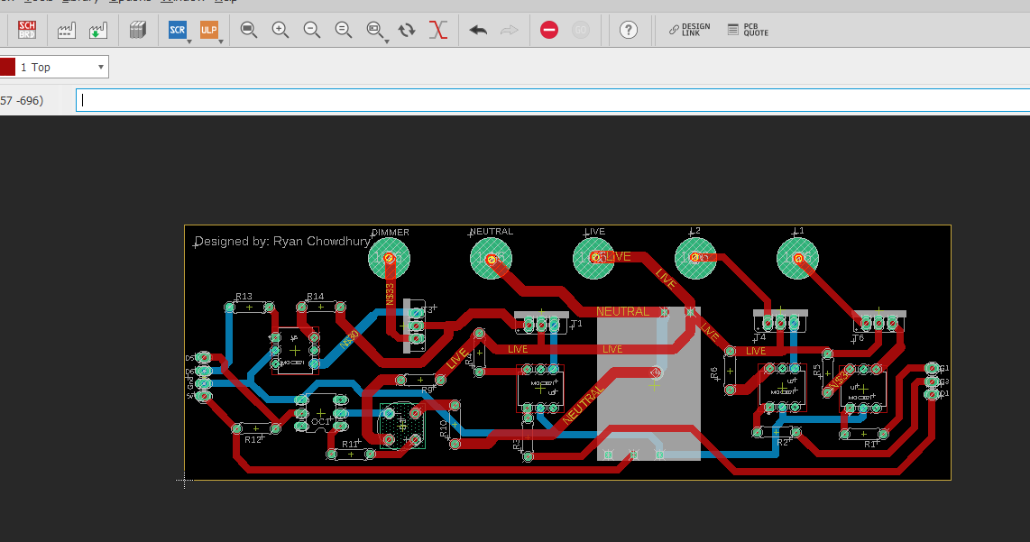Click the R11 resistor label
1030x542 pixels.
(x=350, y=444)
